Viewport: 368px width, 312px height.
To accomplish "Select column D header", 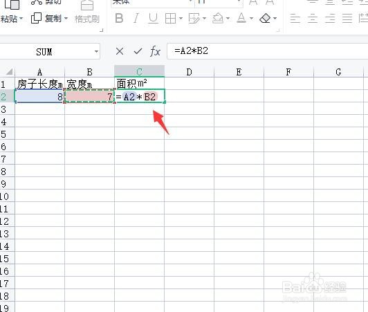I will point(189,72).
